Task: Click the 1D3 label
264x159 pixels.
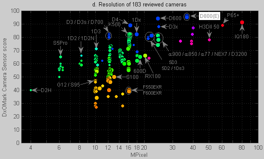Action: pyautogui.click(x=96, y=32)
